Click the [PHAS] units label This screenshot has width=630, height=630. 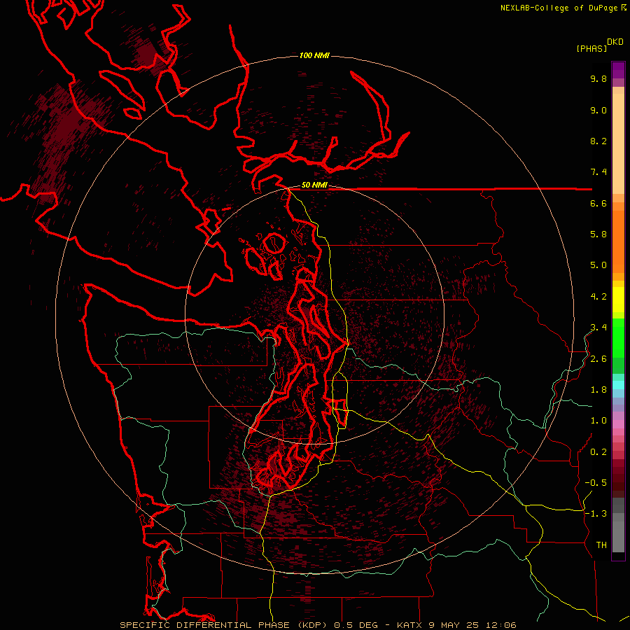591,48
